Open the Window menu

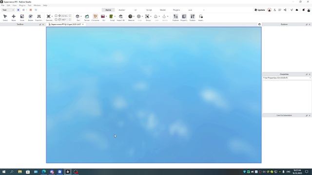coord(37,5)
